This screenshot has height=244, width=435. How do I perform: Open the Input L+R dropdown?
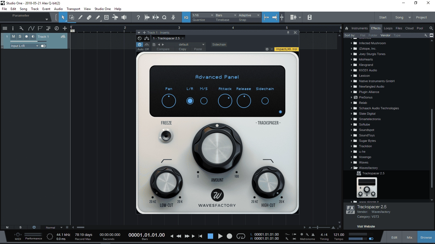click(x=25, y=46)
